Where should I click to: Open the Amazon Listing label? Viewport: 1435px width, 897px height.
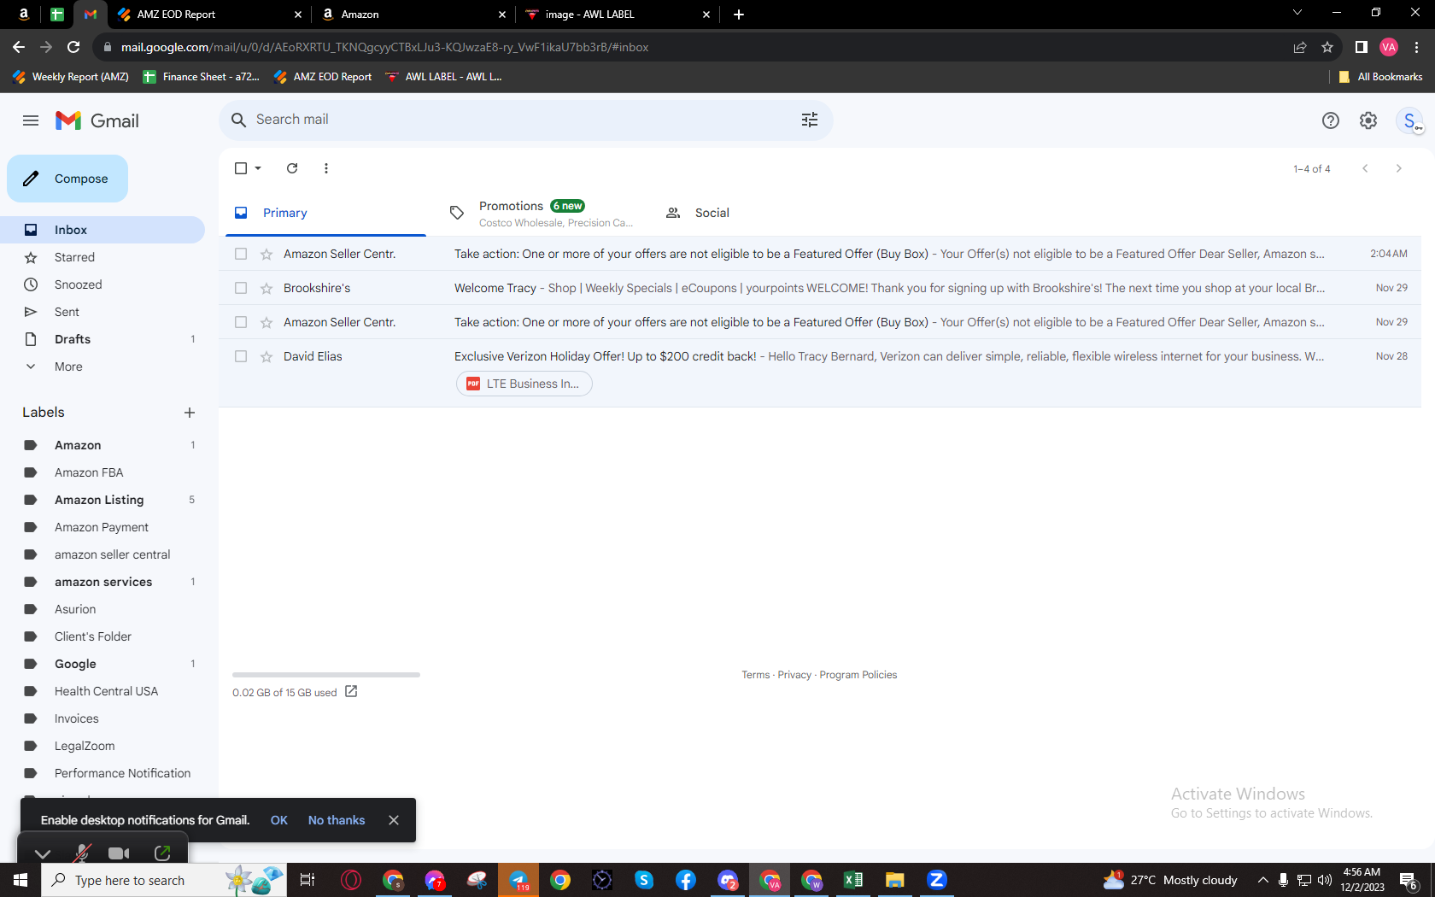[x=102, y=500]
